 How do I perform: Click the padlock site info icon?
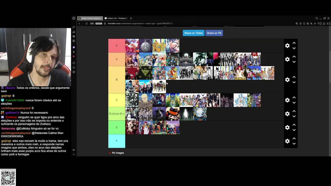tap(105, 24)
